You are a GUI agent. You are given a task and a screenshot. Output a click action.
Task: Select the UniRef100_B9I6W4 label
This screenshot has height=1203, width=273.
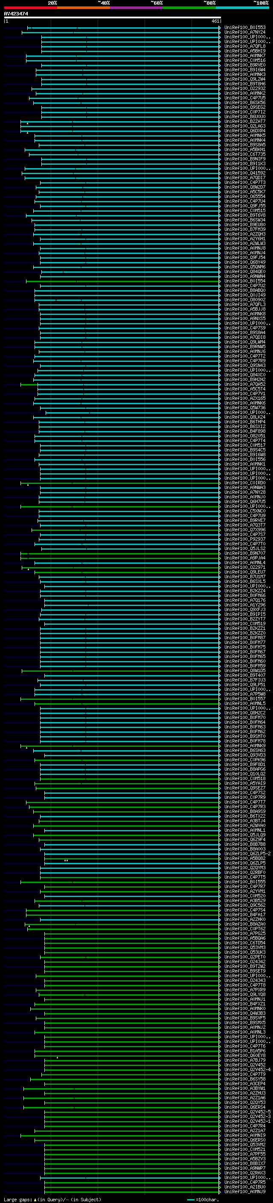(x=245, y=70)
